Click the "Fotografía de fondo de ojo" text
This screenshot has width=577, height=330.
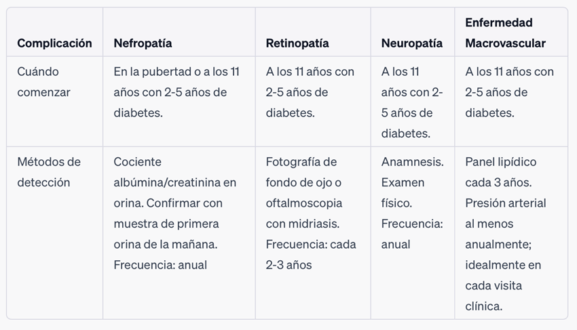[x=302, y=172]
